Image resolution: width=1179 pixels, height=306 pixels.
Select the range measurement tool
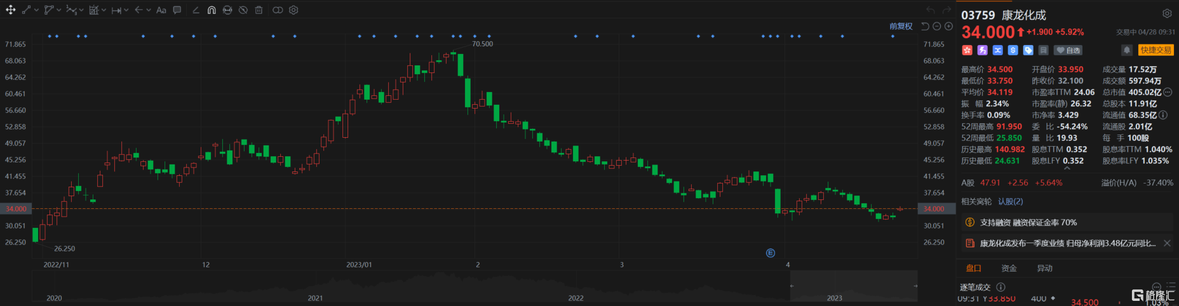click(x=116, y=10)
